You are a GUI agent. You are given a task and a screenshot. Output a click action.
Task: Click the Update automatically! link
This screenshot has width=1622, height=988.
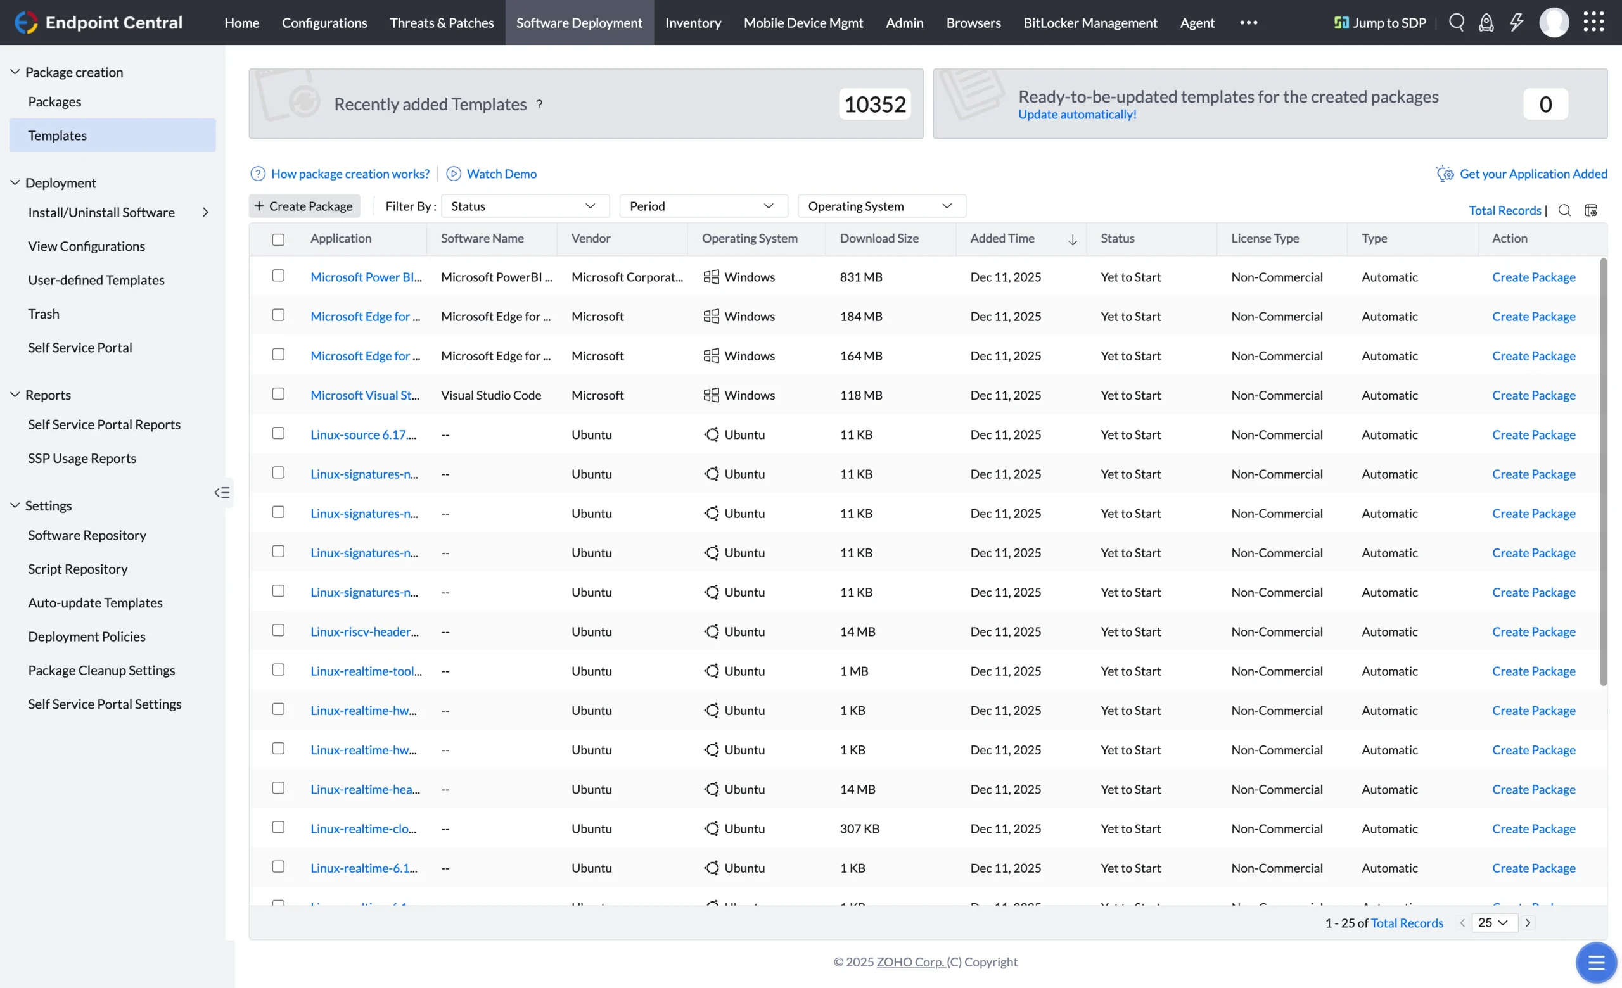[1077, 115]
